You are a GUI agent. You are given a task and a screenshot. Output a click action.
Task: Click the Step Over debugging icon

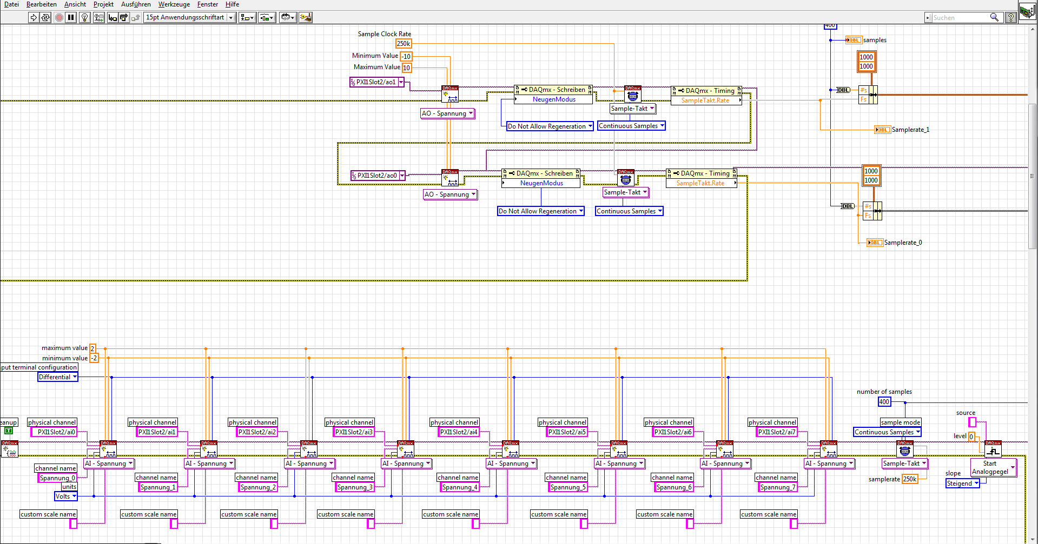[x=124, y=17]
